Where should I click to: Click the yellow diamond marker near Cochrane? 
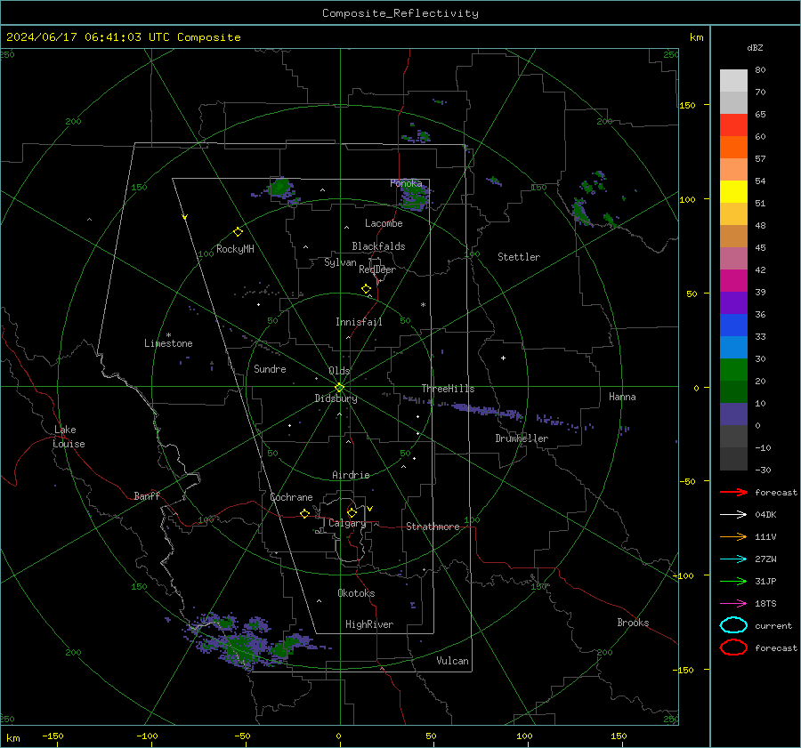coord(305,513)
